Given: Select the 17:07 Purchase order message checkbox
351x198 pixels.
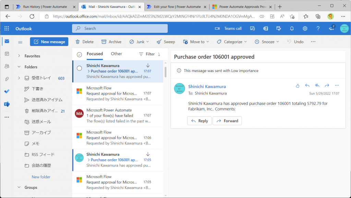Looking at the screenshot, I should point(79,68).
